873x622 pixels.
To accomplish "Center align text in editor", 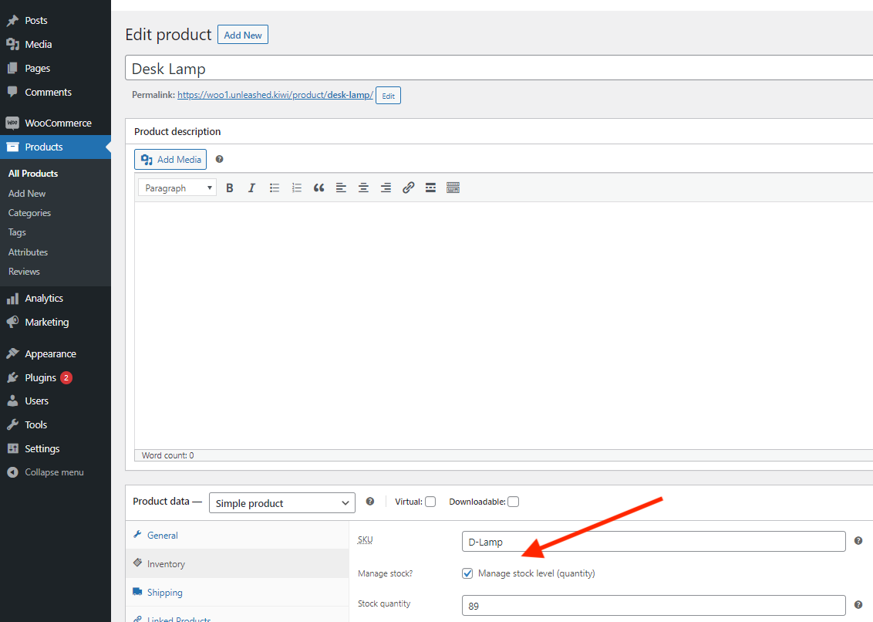I will pyautogui.click(x=363, y=188).
